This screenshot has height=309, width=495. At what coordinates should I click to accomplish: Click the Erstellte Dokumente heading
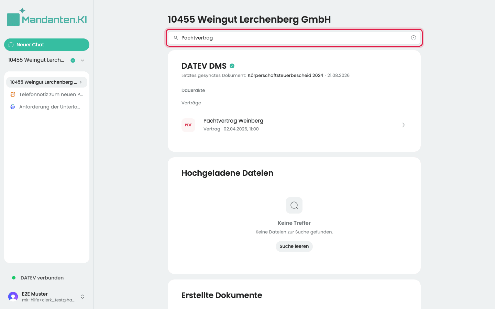(x=222, y=295)
